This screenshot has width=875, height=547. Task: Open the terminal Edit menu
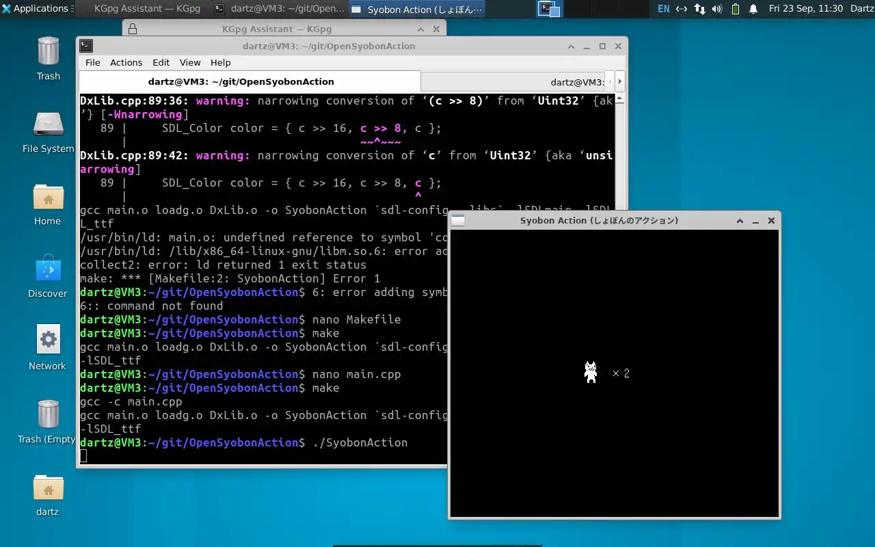161,62
